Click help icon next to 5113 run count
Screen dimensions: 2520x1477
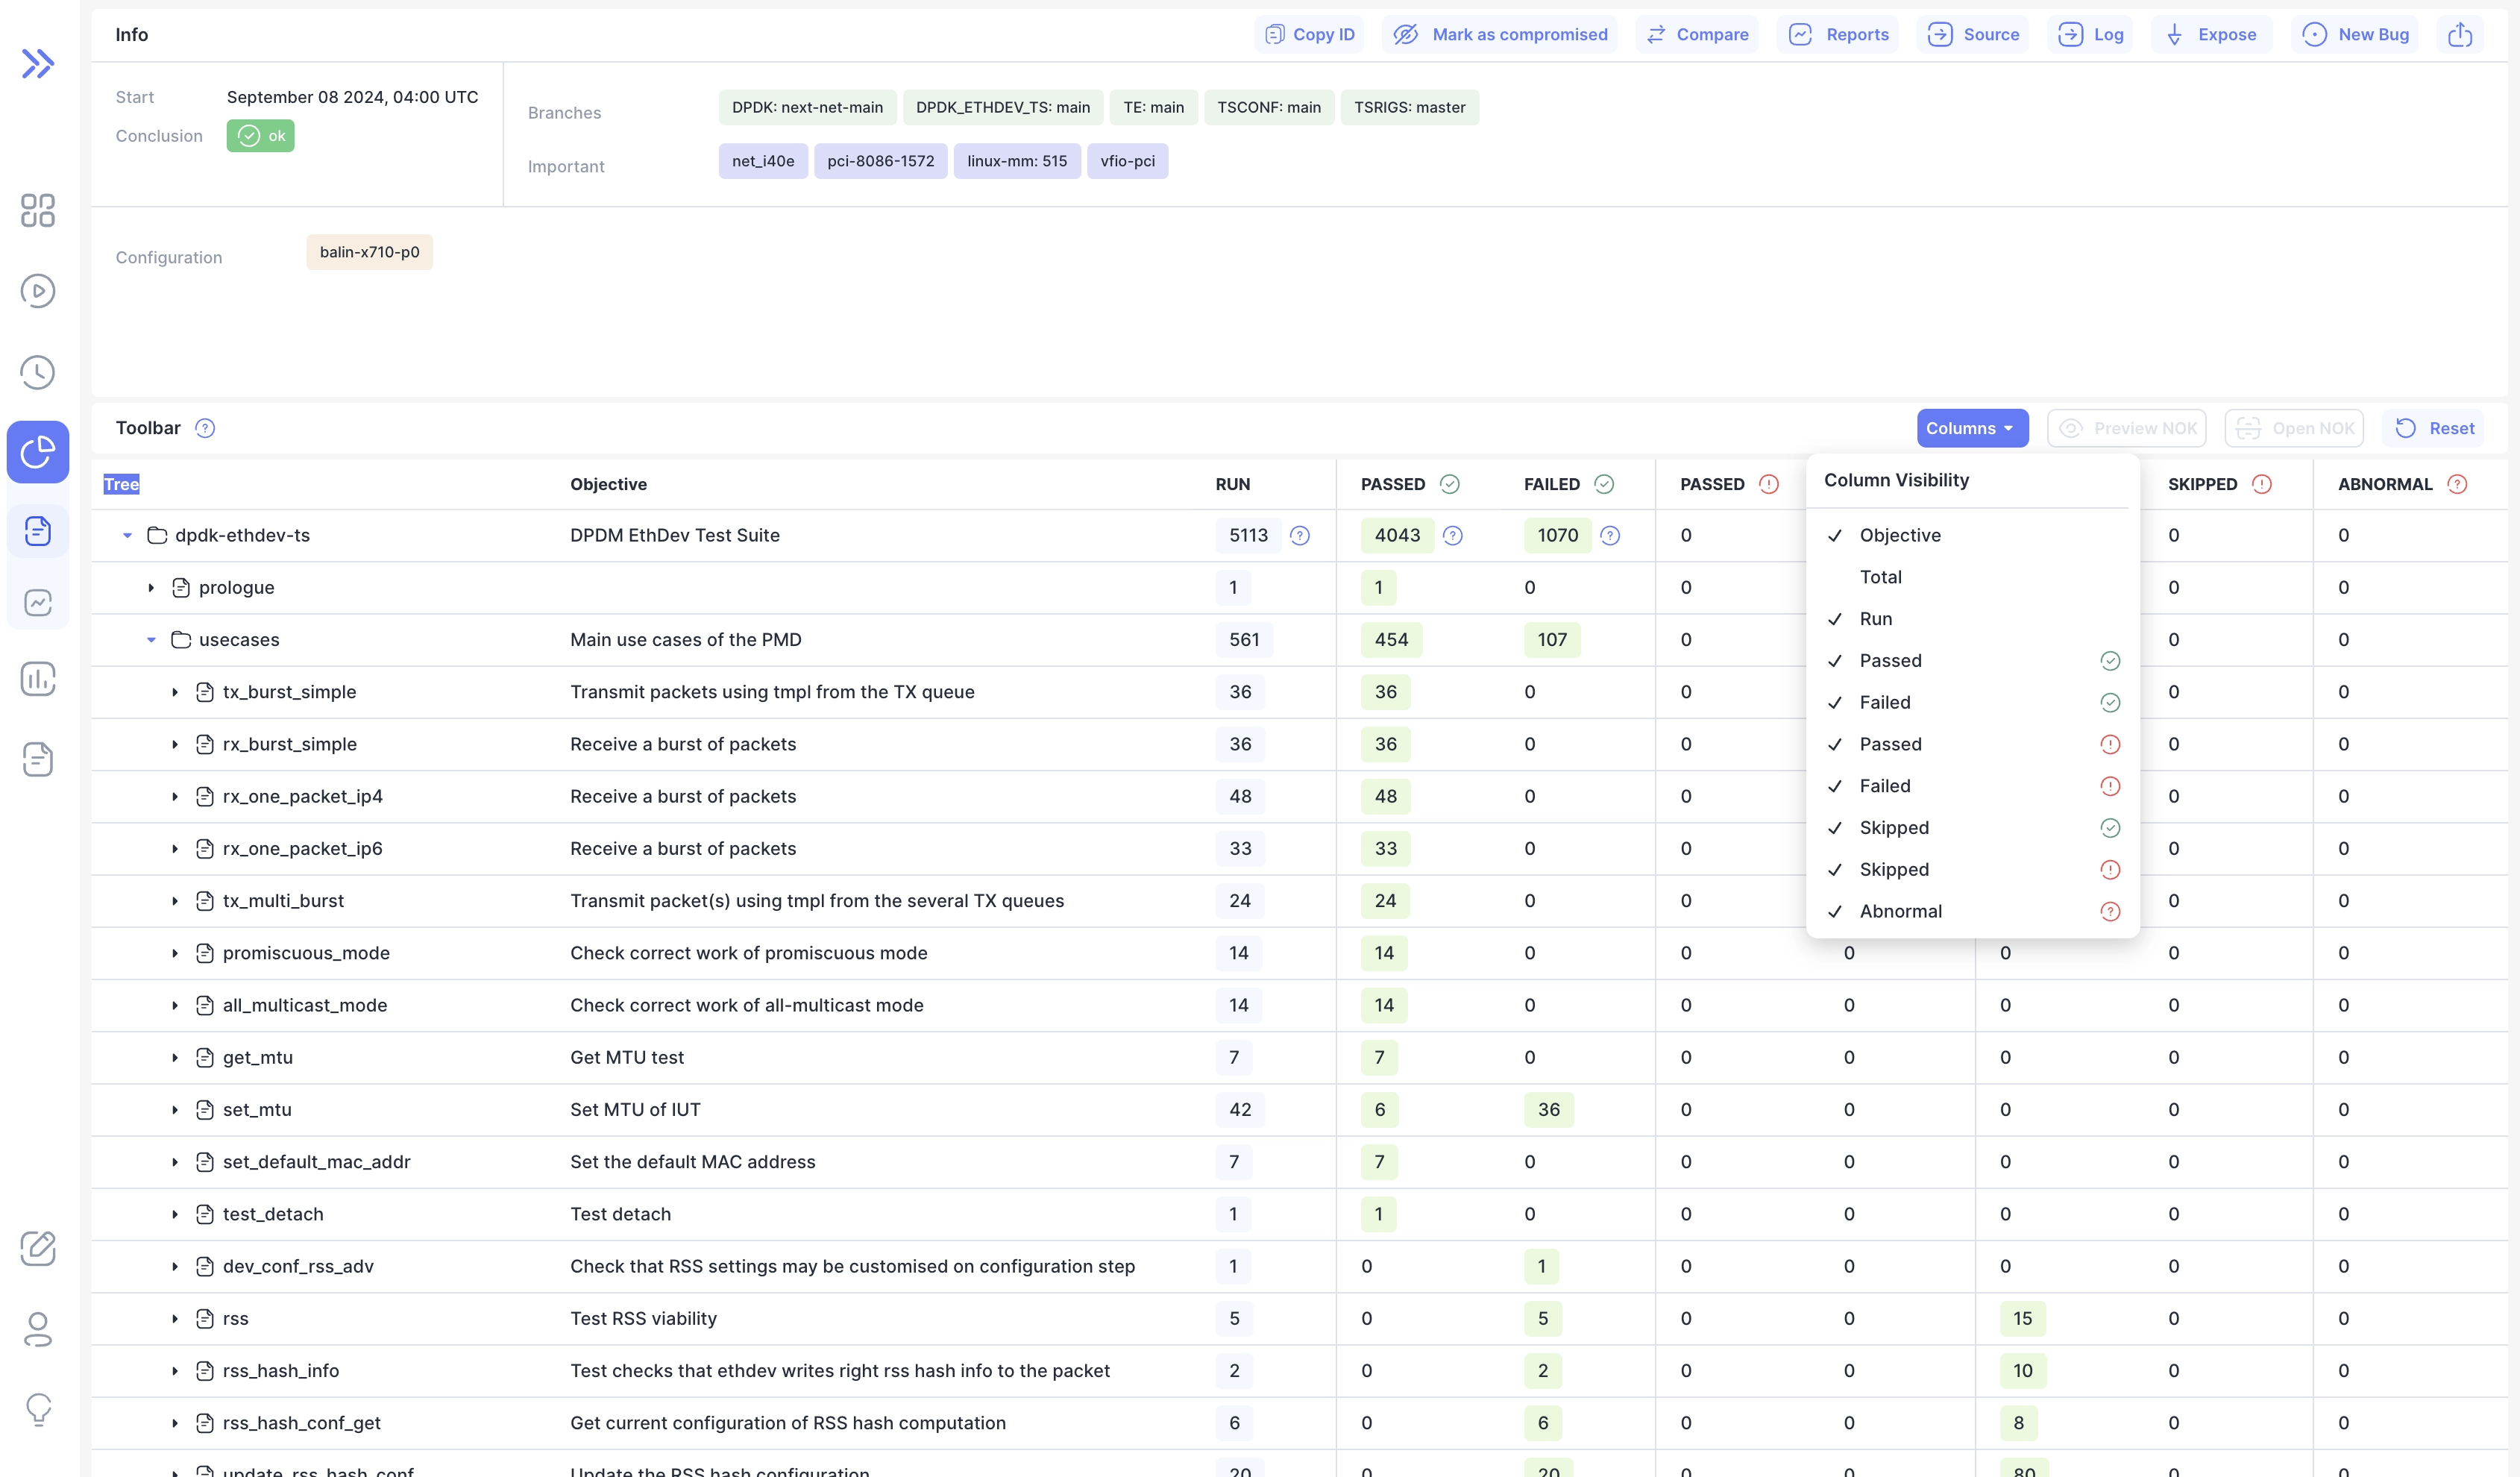[x=1300, y=536]
